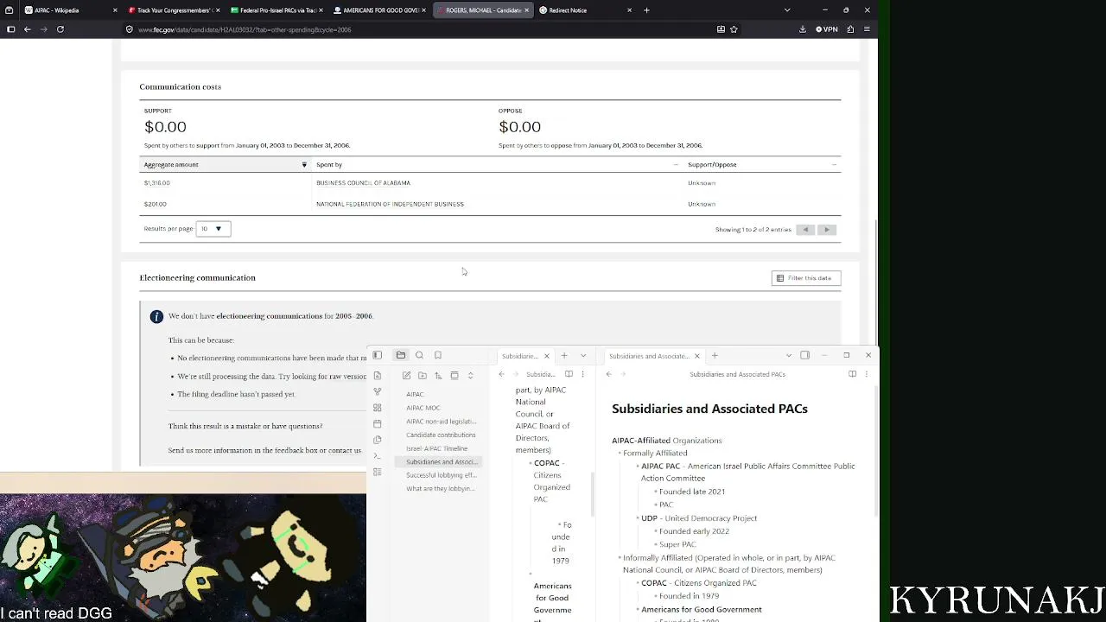Open the Successful lobbying efforts note
1106x622 pixels.
[x=441, y=475]
